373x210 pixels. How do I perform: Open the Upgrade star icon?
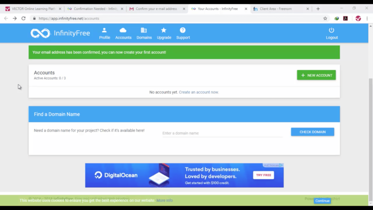coord(164,33)
